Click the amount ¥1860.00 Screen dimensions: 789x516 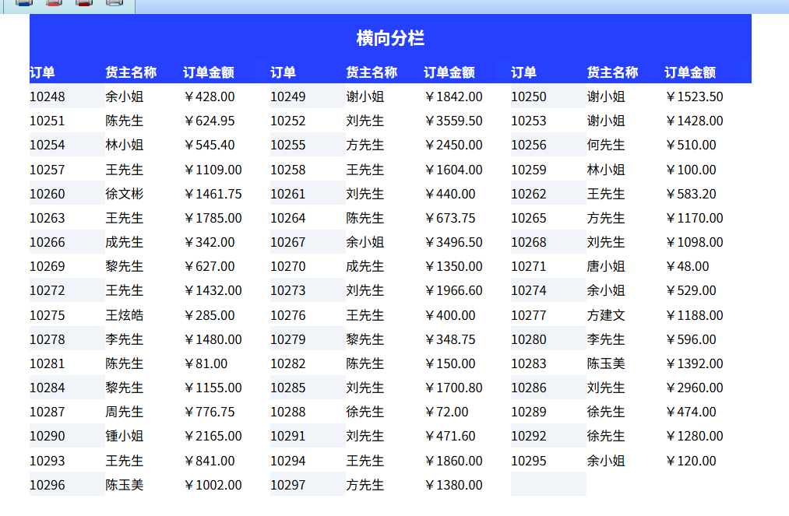453,461
